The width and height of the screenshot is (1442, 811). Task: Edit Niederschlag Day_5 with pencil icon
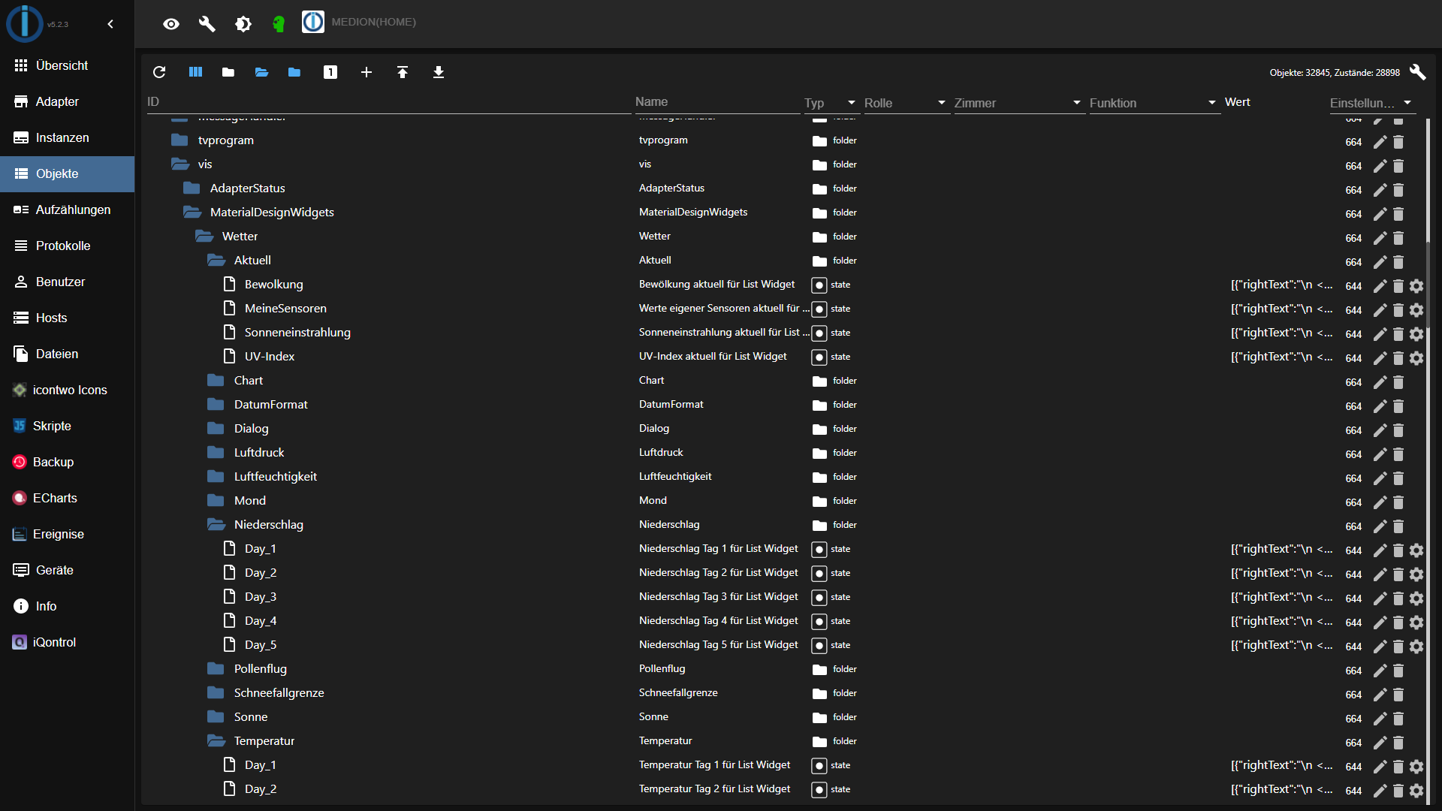tap(1380, 647)
